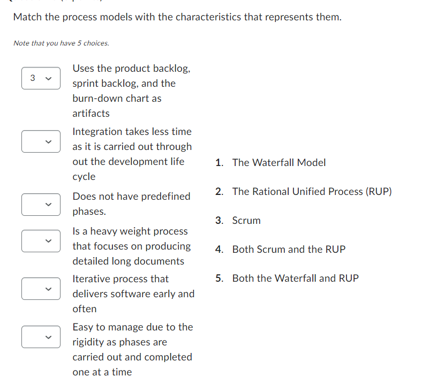This screenshot has width=437, height=384.
Task: Open the dropdown next to 'Does not have predefined phases'
Action: coord(41,205)
